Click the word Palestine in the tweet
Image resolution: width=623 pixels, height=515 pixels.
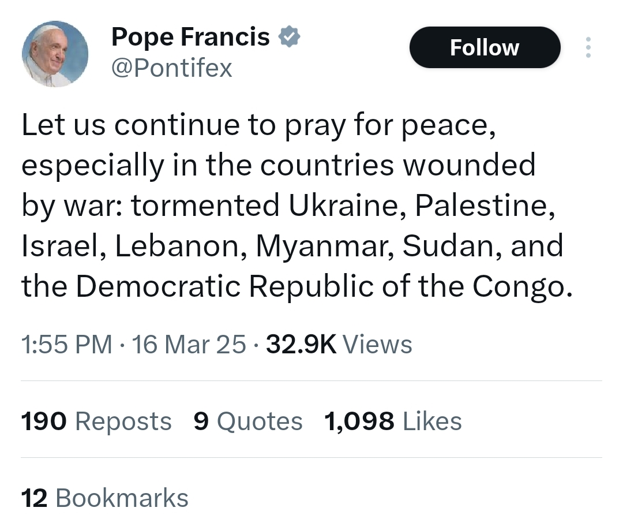coord(482,206)
